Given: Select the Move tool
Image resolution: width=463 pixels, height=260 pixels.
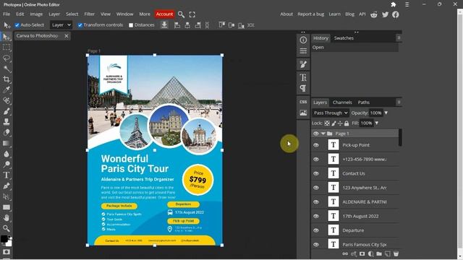Looking at the screenshot, I should tap(7, 37).
